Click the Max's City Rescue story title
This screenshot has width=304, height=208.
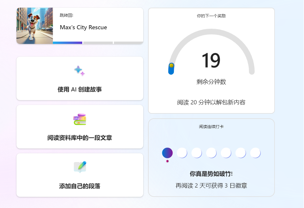click(x=83, y=27)
